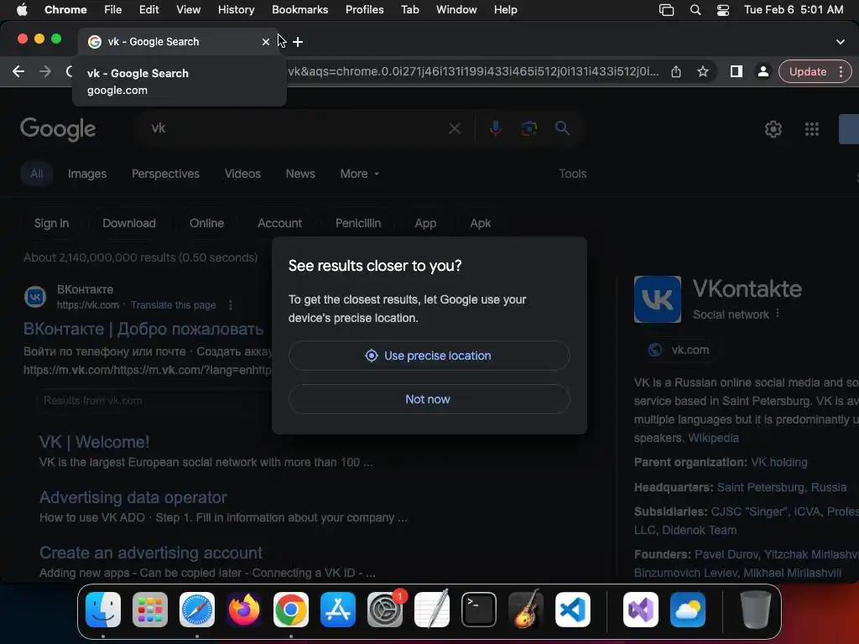
Task: Click the Apk suggestion chip
Action: tap(481, 223)
